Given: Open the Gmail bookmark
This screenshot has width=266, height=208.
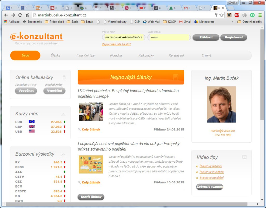Looking at the screenshot, I should (x=185, y=22).
